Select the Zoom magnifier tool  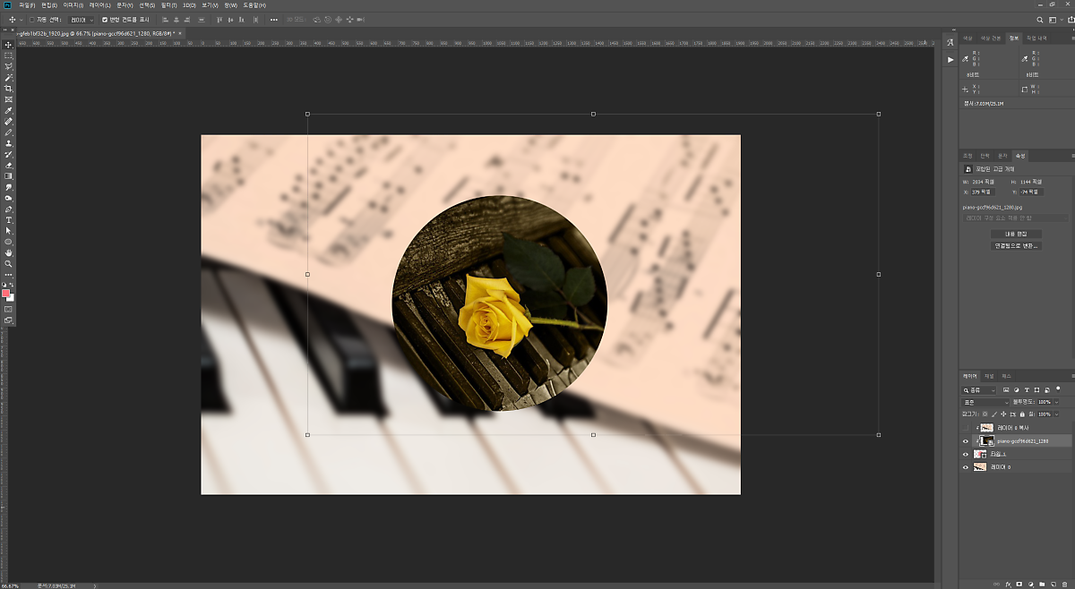(9, 263)
